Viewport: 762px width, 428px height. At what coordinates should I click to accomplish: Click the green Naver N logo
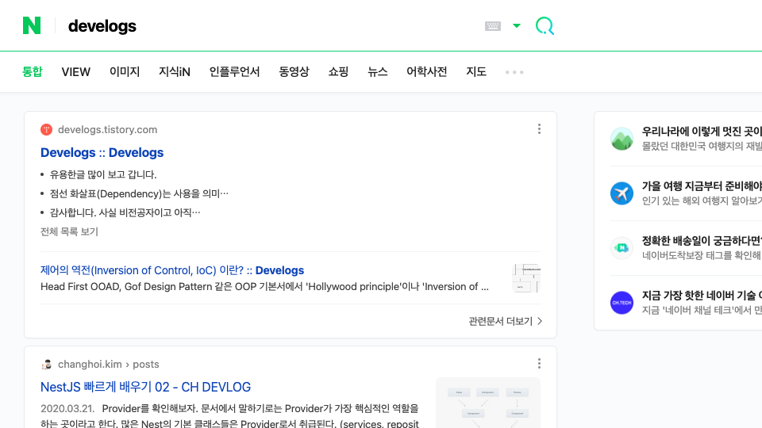point(32,25)
